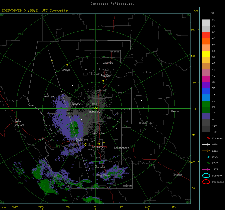
Task: Click the Stettler city label
Action: point(146,72)
